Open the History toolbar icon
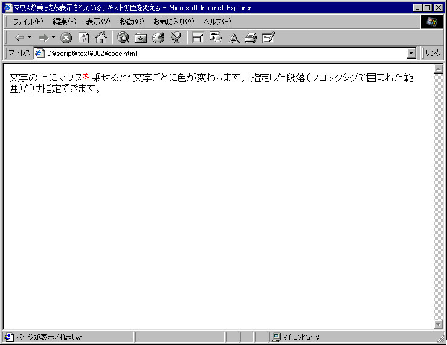Viewport: 447px width, 345px height. (x=158, y=38)
